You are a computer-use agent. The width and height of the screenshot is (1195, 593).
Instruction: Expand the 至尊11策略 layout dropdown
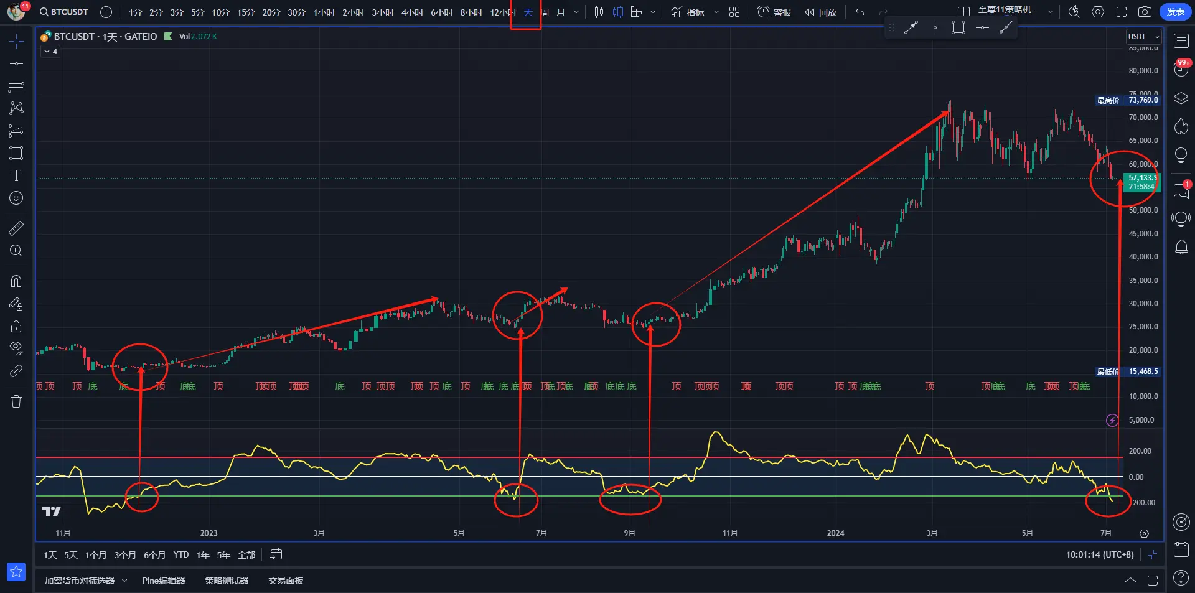(x=1051, y=12)
